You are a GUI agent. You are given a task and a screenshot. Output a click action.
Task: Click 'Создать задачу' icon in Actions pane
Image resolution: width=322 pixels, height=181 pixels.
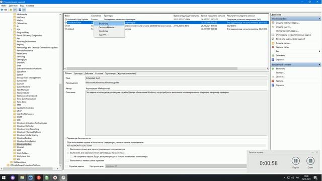[273, 27]
